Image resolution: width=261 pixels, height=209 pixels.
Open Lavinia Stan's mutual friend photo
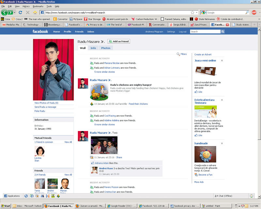pyautogui.click(x=39, y=151)
